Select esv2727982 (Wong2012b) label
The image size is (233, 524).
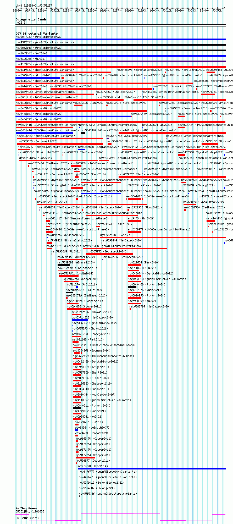point(145,207)
